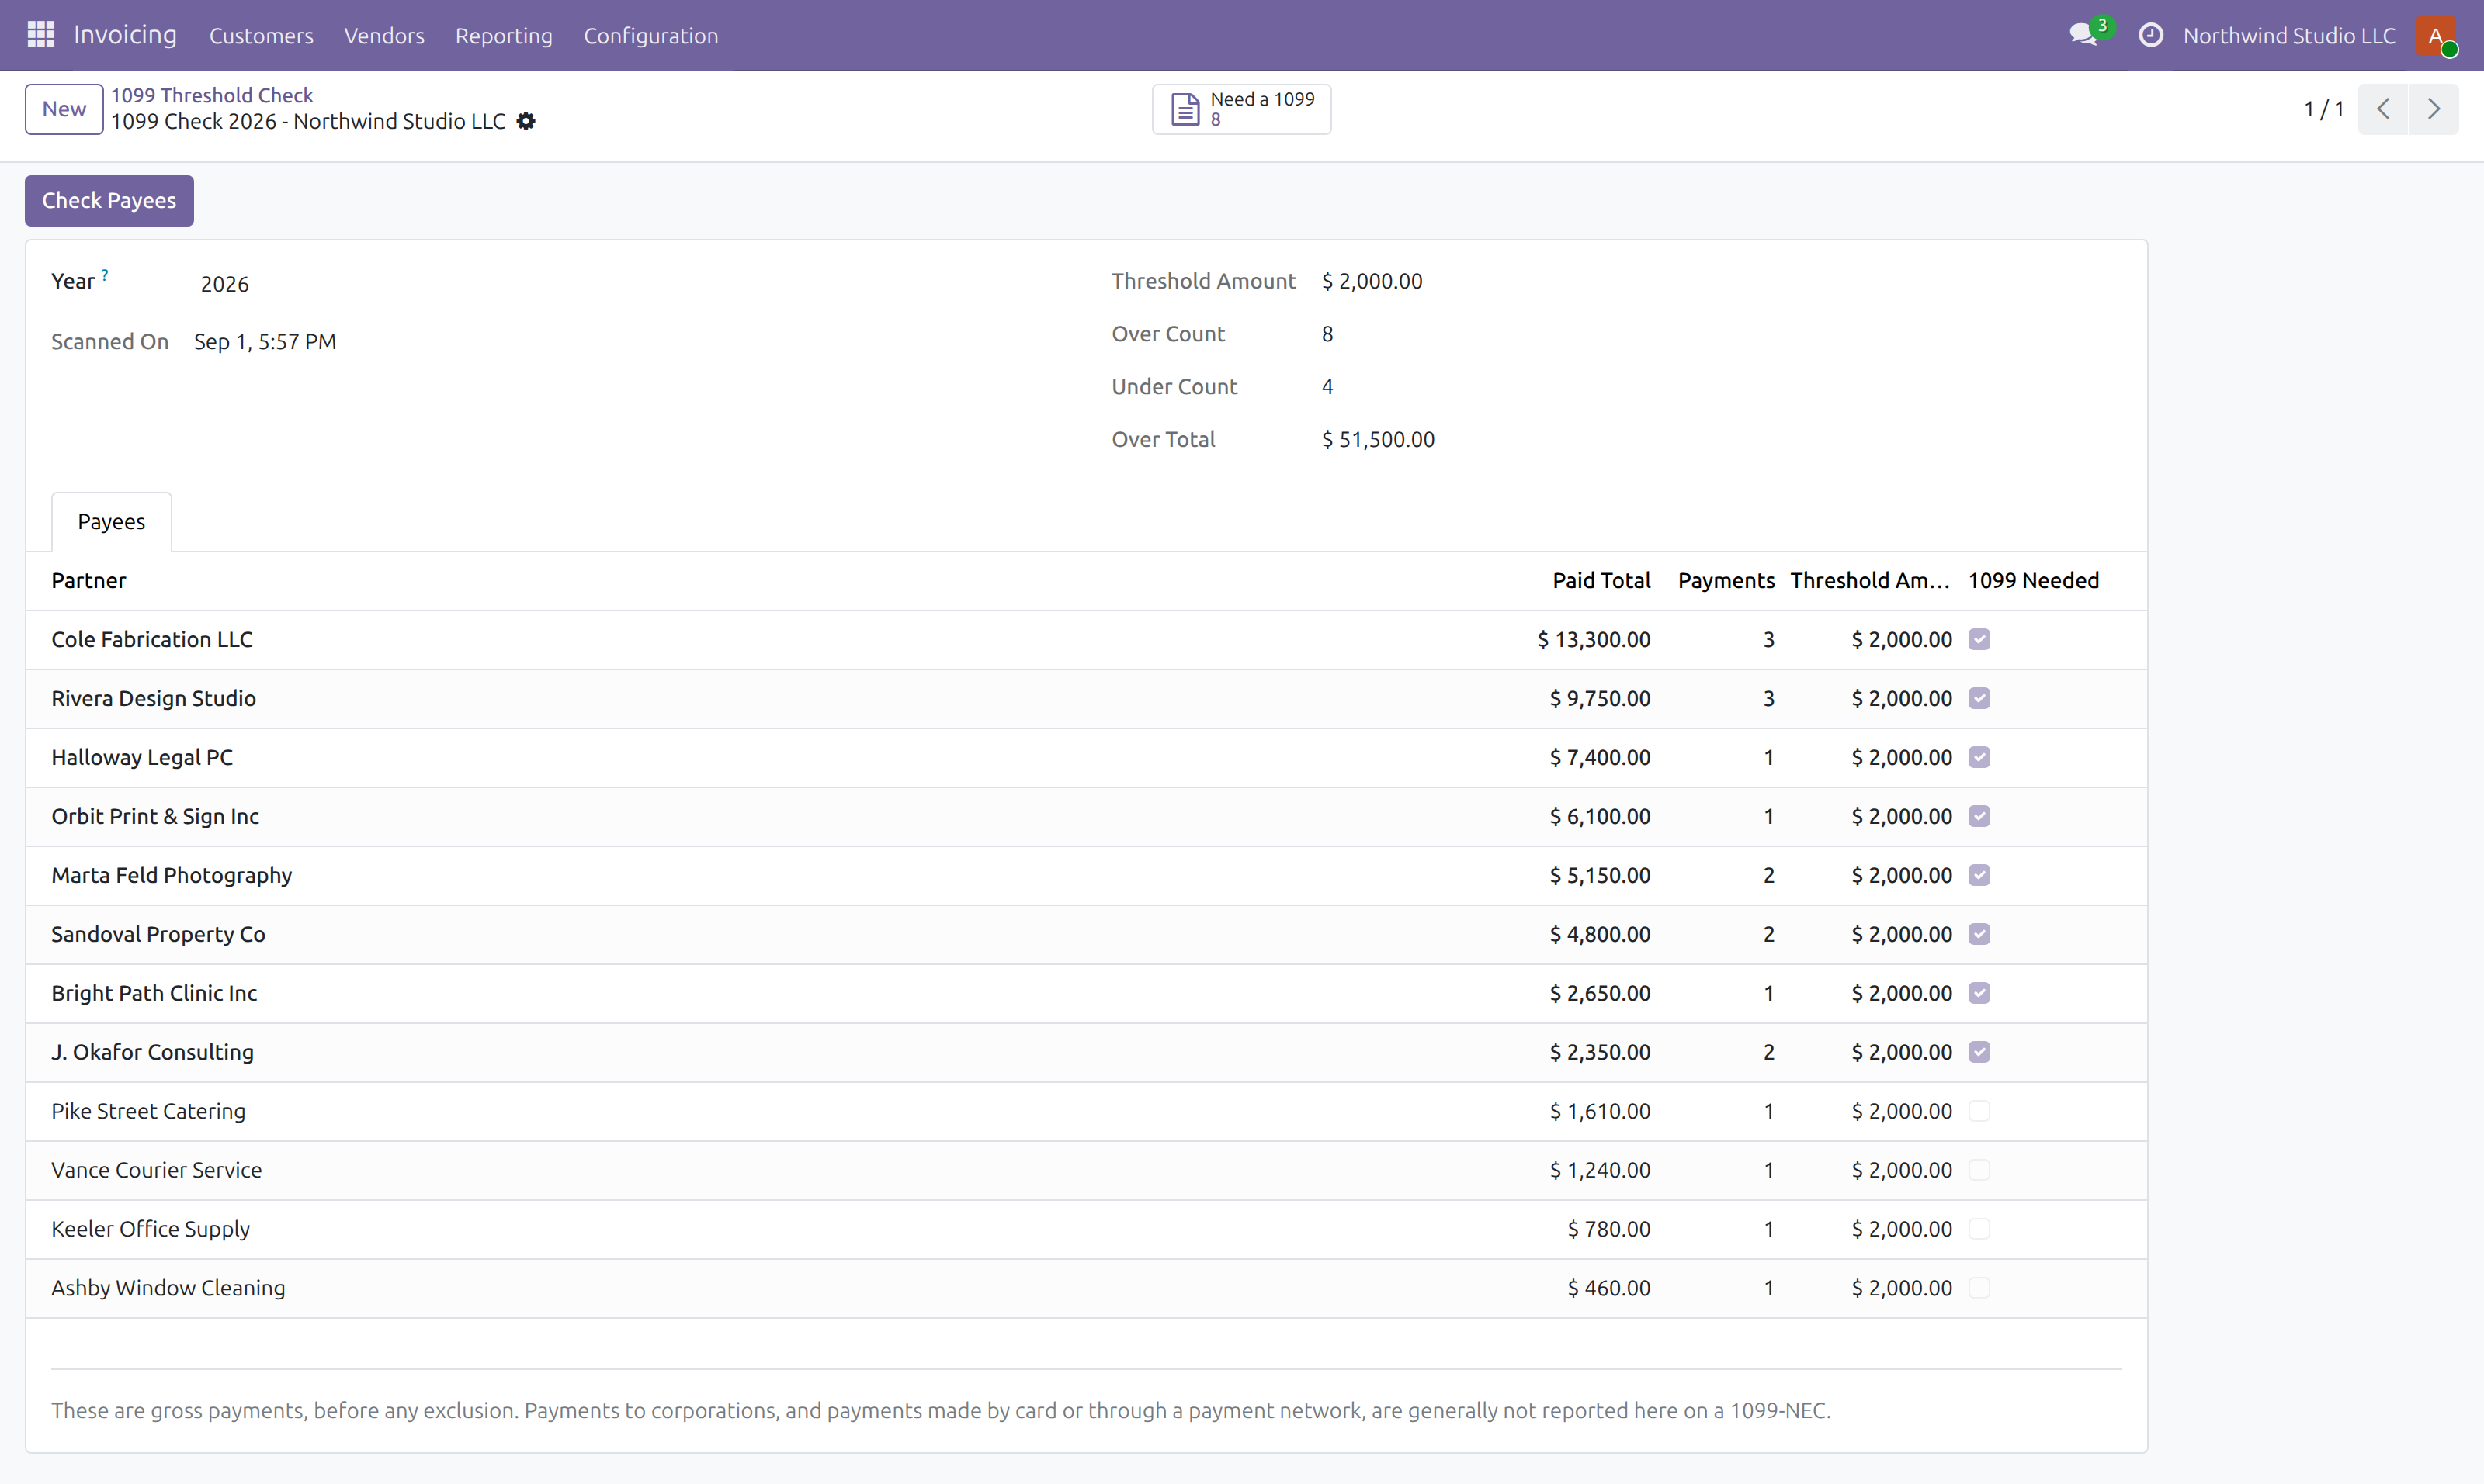2484x1484 pixels.
Task: Open the Bright Path Clinic Inc row
Action: click(1087, 994)
